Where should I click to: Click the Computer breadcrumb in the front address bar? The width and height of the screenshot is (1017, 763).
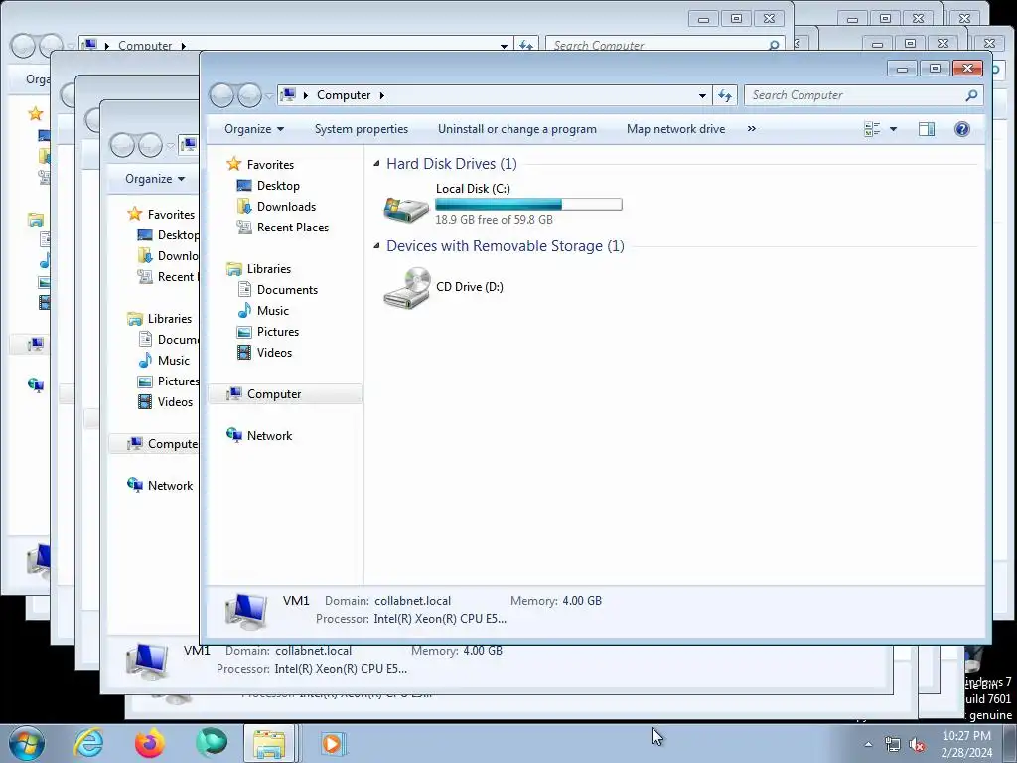tap(343, 95)
